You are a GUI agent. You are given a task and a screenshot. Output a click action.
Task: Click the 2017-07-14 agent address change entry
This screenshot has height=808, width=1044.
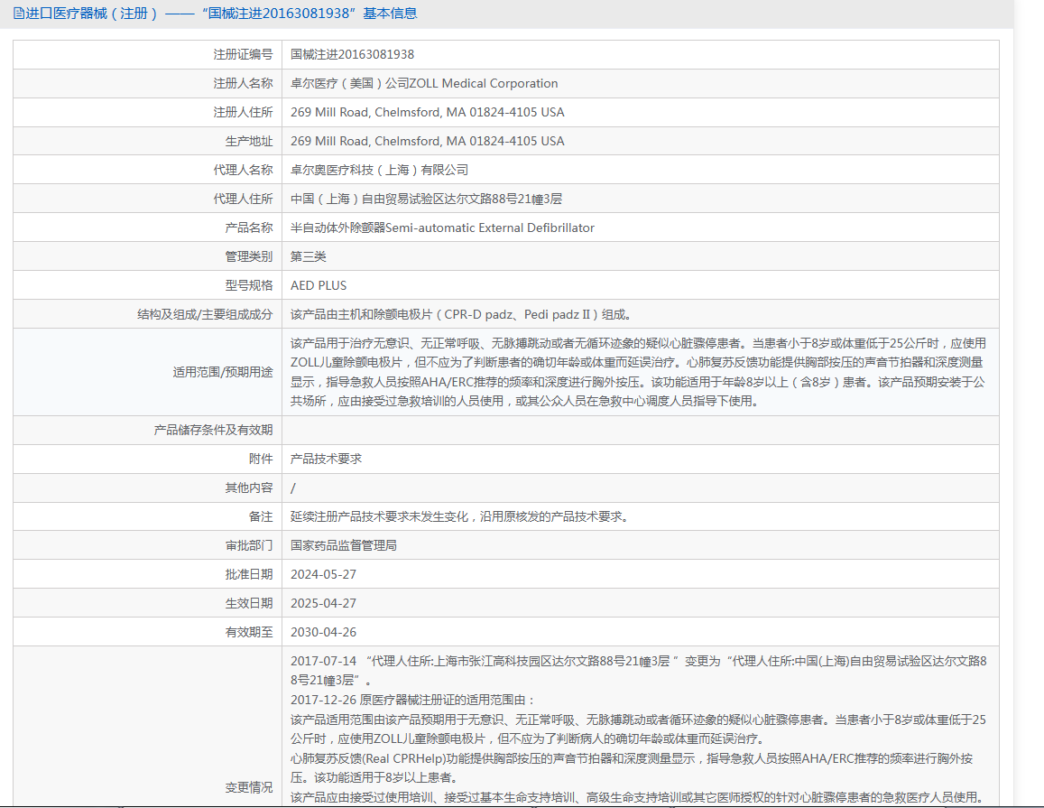[x=639, y=670]
